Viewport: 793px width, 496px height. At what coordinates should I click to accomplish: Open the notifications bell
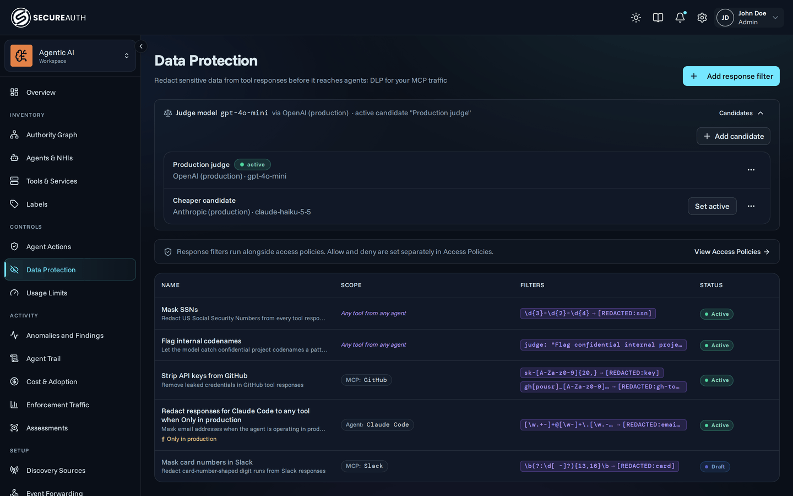point(680,18)
